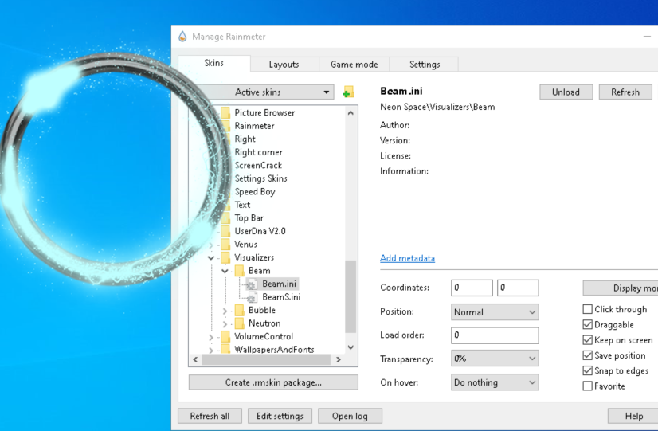Uncheck the Draggable option
658x431 pixels.
pos(588,324)
